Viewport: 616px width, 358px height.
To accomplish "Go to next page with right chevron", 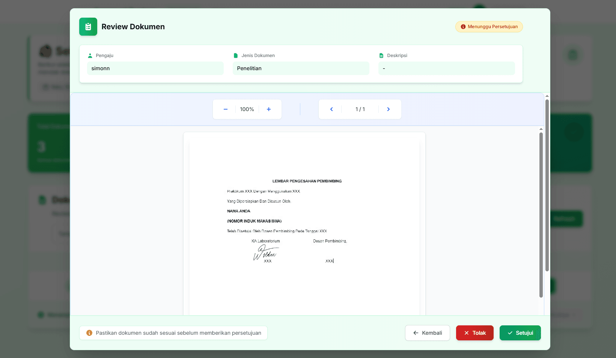I will pyautogui.click(x=388, y=109).
